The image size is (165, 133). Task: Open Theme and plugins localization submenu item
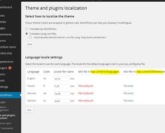tap(8, 117)
